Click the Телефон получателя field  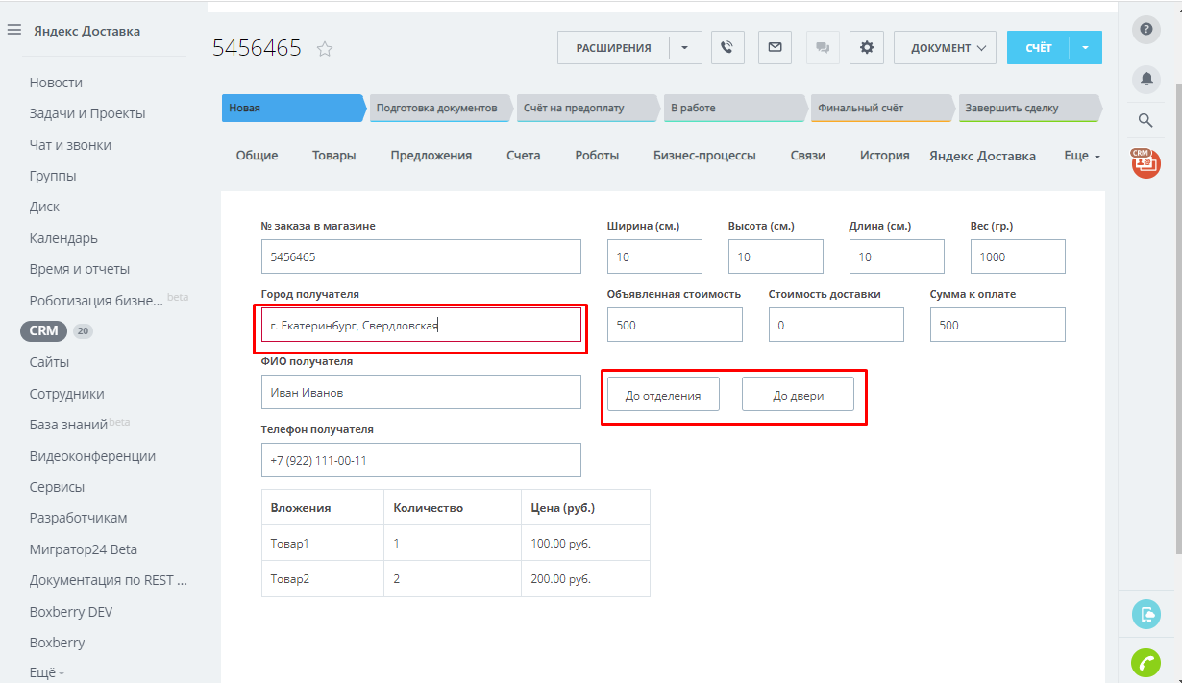coord(421,460)
